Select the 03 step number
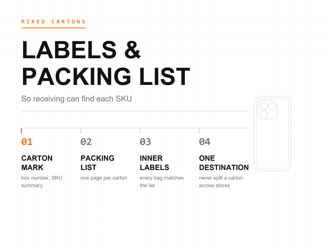Screen dimensions: 327x245 (x=145, y=142)
